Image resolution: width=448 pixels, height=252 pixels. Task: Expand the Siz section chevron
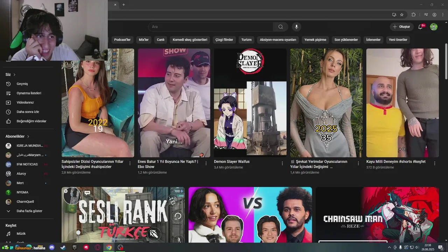[x=14, y=75]
